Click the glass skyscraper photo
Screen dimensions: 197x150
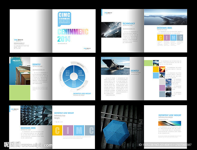111,30
